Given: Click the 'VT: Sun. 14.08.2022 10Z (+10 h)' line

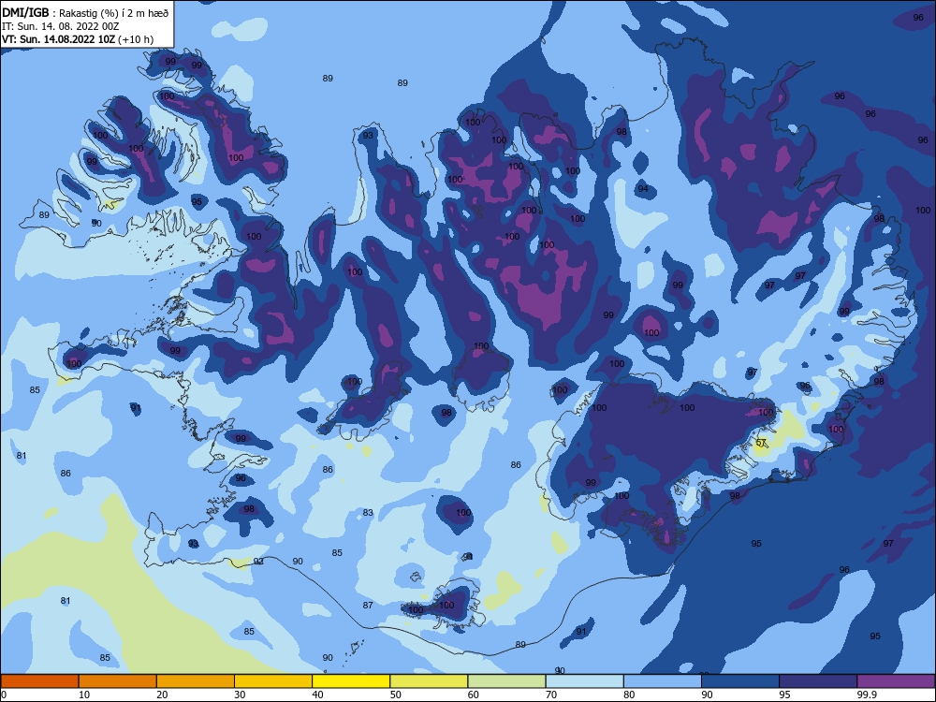Looking at the screenshot, I should 78,39.
